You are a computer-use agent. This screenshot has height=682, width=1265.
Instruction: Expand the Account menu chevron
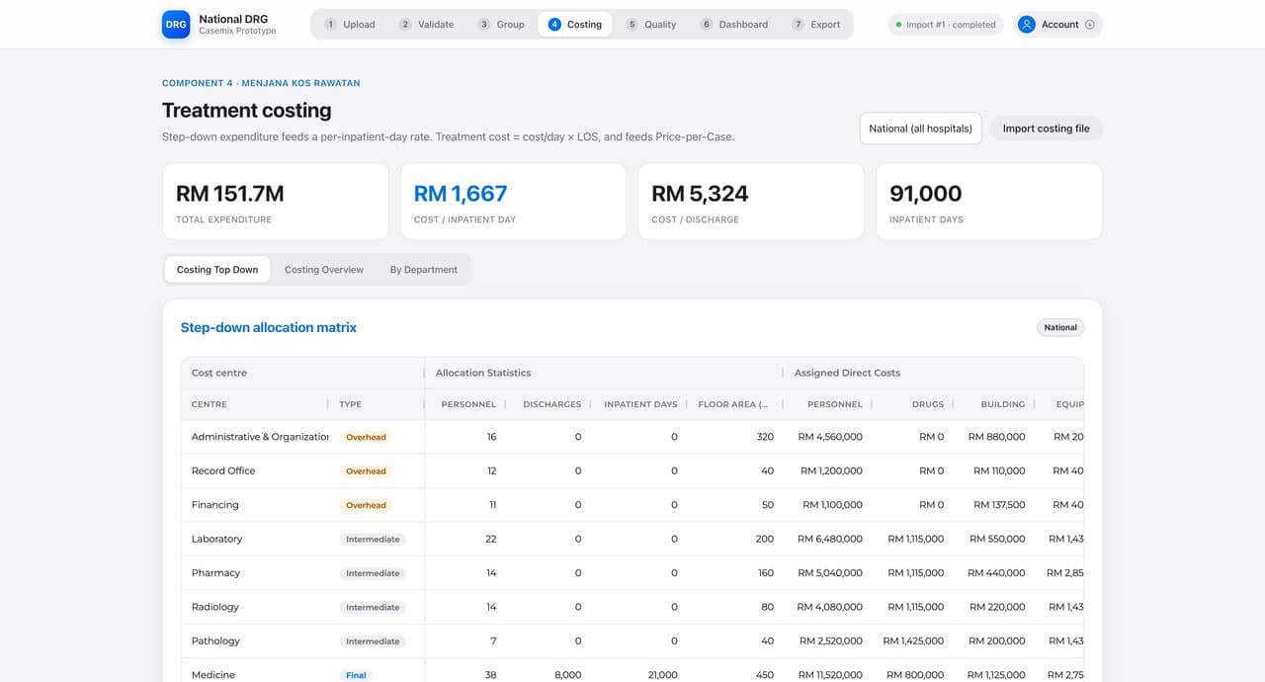(x=1090, y=25)
